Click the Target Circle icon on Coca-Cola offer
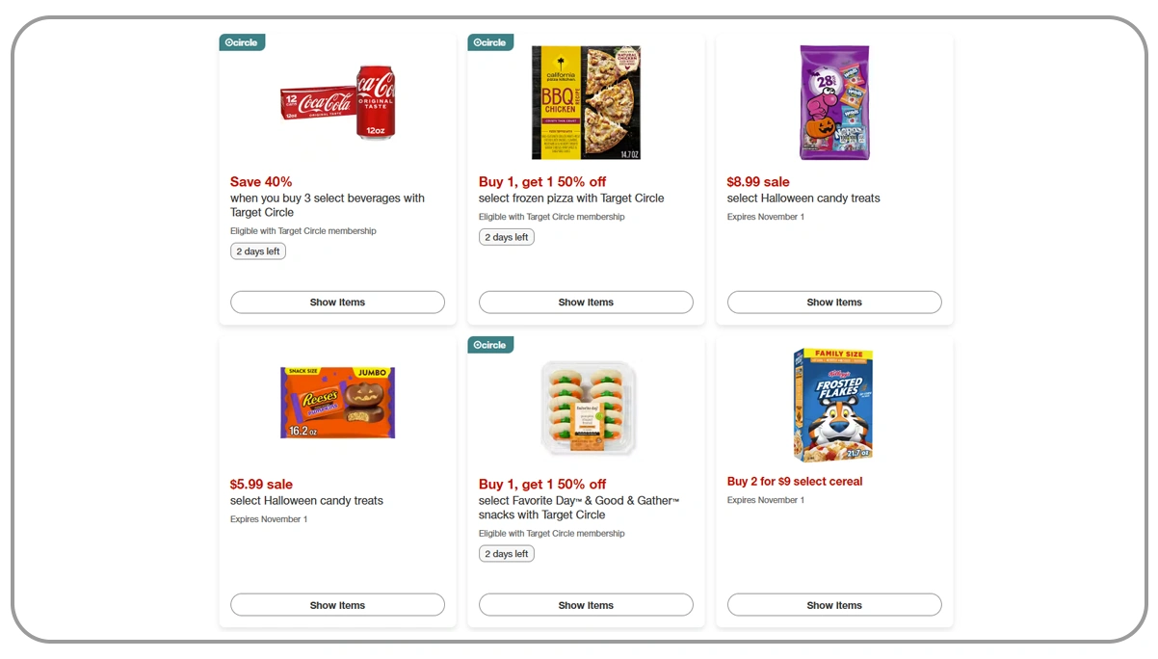This screenshot has width=1158, height=659. coord(242,41)
